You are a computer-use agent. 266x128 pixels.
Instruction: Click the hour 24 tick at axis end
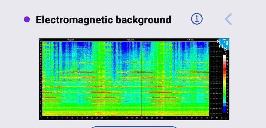(222, 118)
